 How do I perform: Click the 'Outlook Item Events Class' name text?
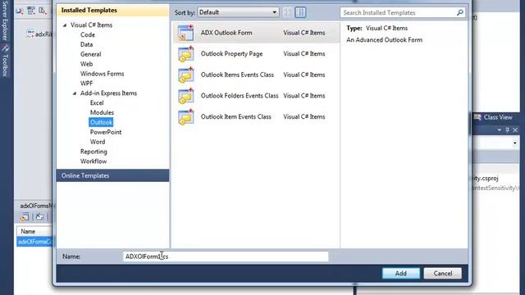pos(236,117)
